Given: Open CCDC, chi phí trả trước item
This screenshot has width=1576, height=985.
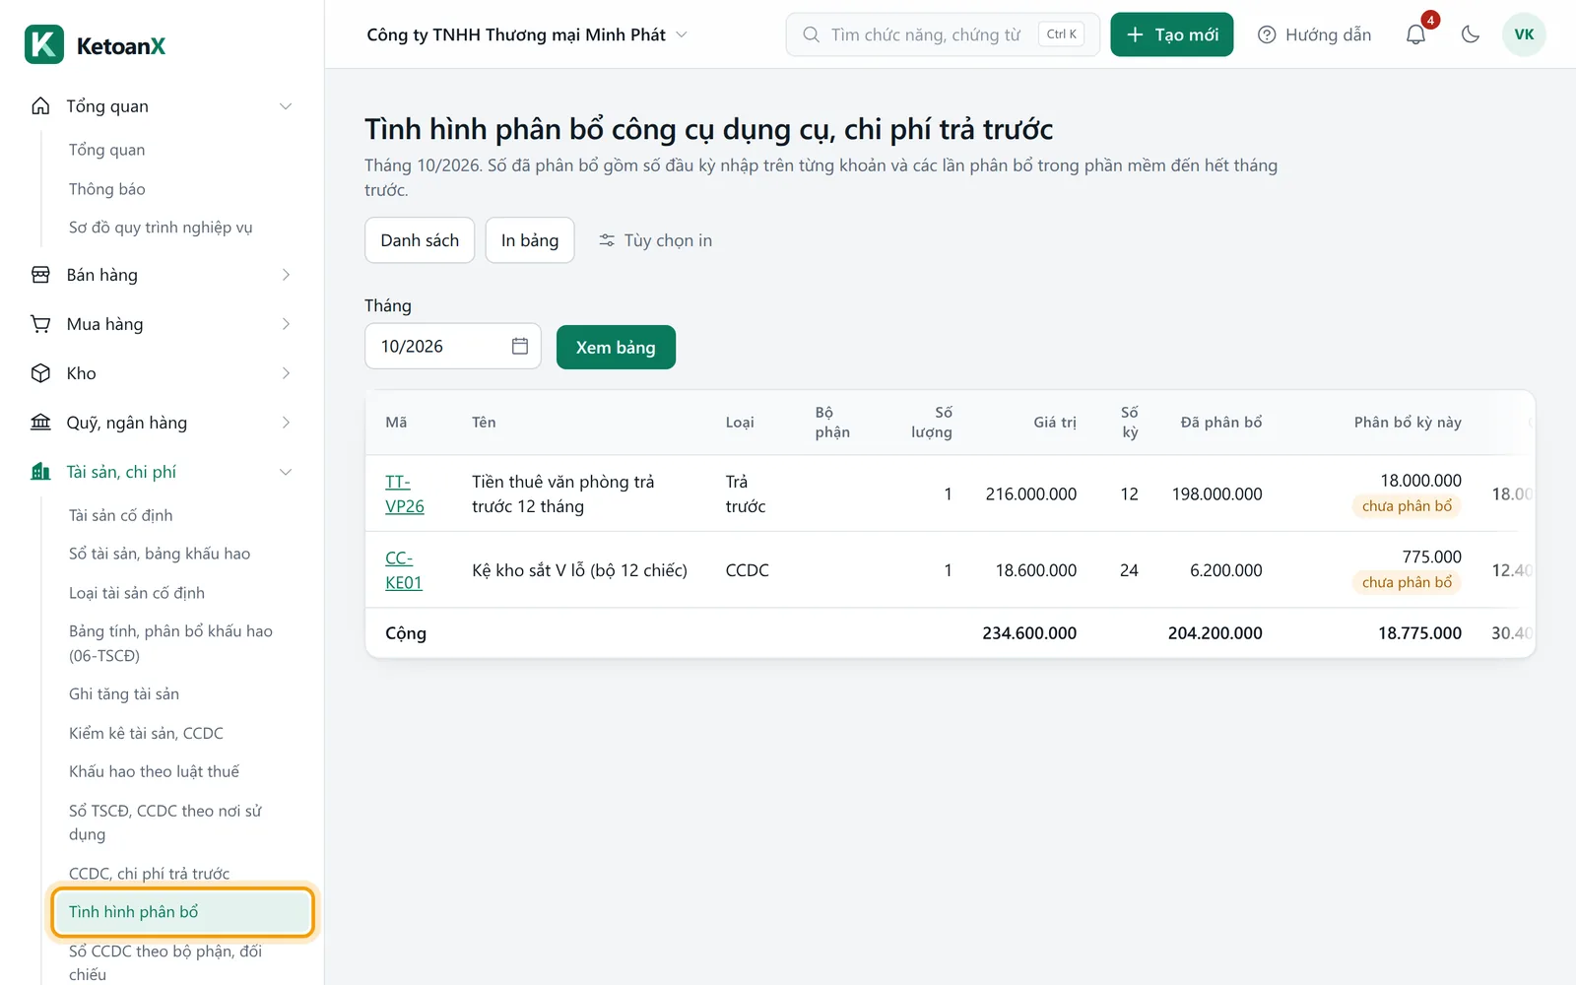Looking at the screenshot, I should pyautogui.click(x=149, y=874).
